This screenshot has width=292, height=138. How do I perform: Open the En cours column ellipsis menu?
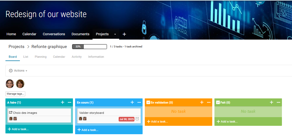(x=139, y=102)
